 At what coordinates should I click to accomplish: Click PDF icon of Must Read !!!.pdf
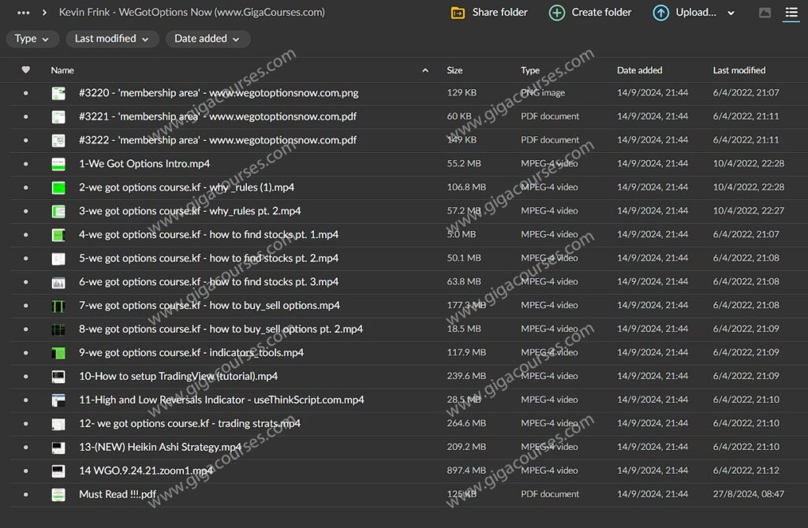click(58, 495)
